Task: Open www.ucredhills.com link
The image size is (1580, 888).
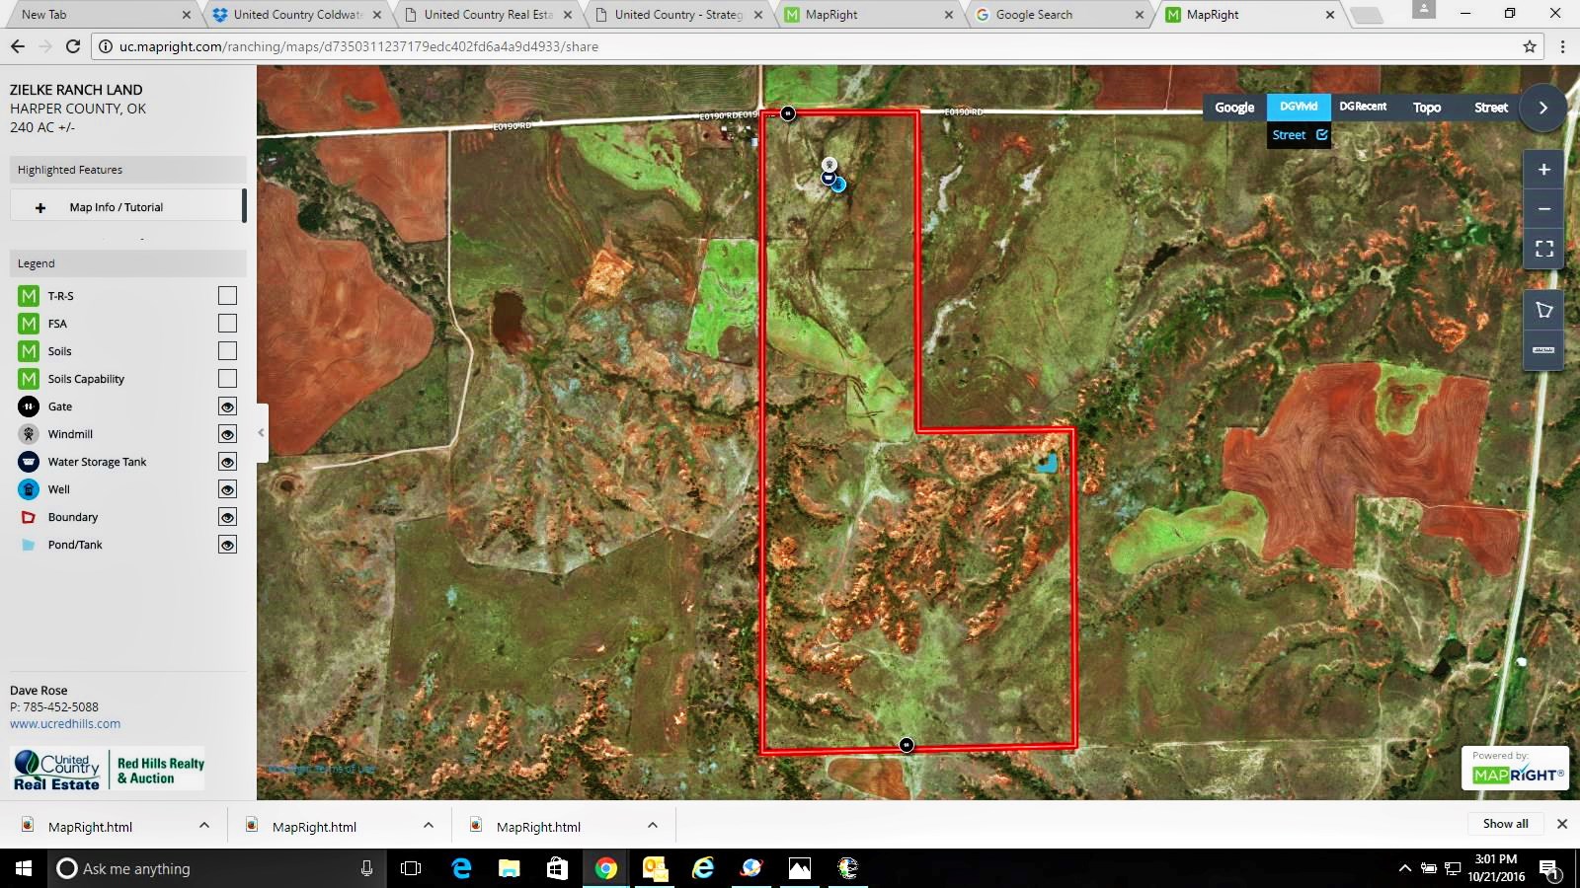Action: [65, 723]
